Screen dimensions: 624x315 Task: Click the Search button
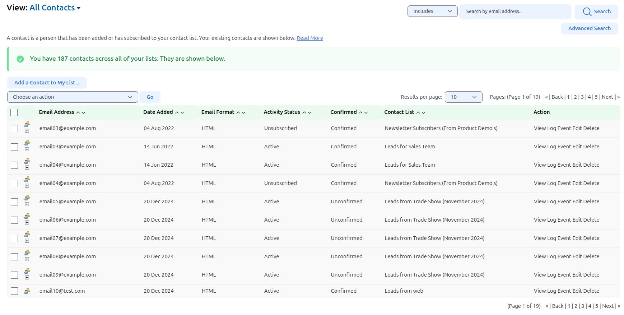[596, 11]
